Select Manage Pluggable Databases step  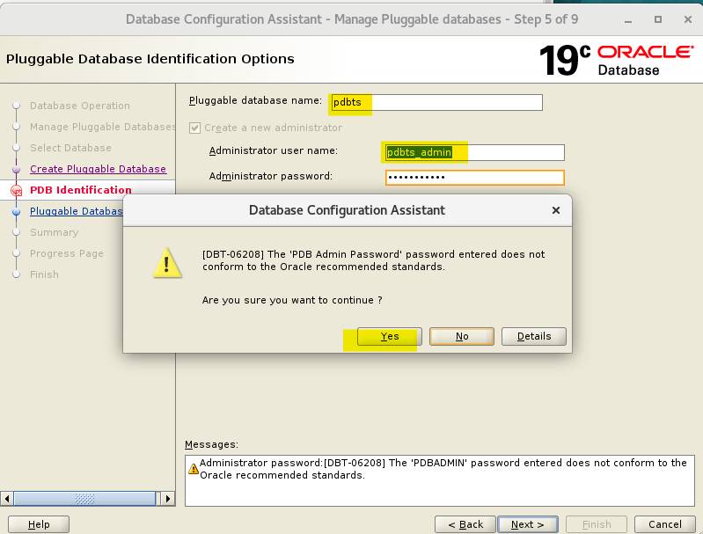coord(103,127)
